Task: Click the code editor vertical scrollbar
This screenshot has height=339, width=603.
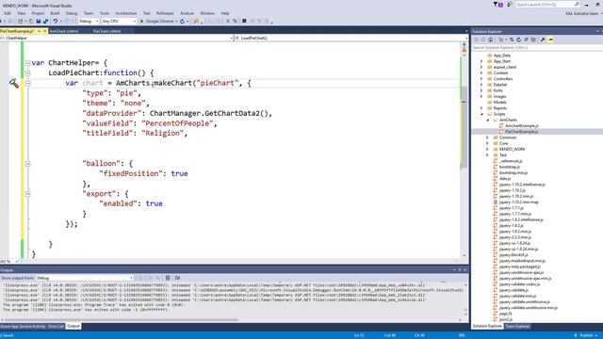Action: pos(464,127)
